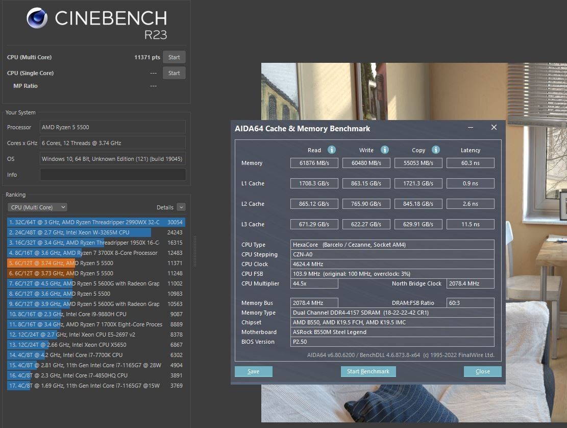Select ranking row 2 Intel Xeon W-3265M

[x=96, y=232]
